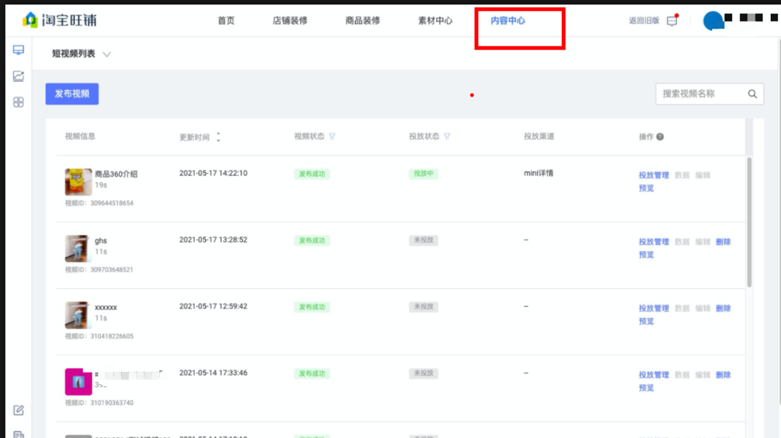Image resolution: width=781 pixels, height=438 pixels.
Task: Open the chart analytics icon in sidebar
Action: tap(18, 76)
